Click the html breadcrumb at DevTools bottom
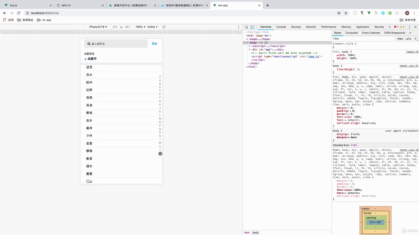419x235 pixels. pos(247,232)
